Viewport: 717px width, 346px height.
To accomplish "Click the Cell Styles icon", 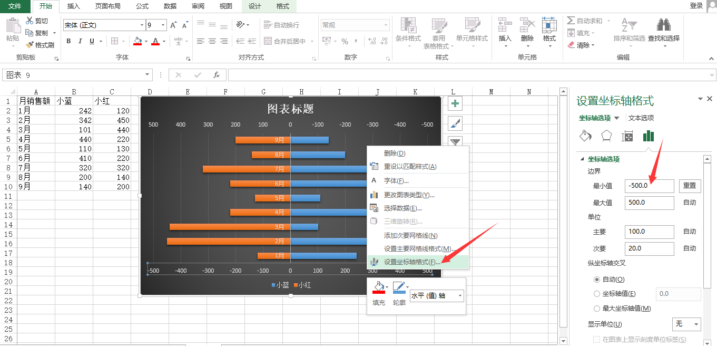I will point(472,25).
